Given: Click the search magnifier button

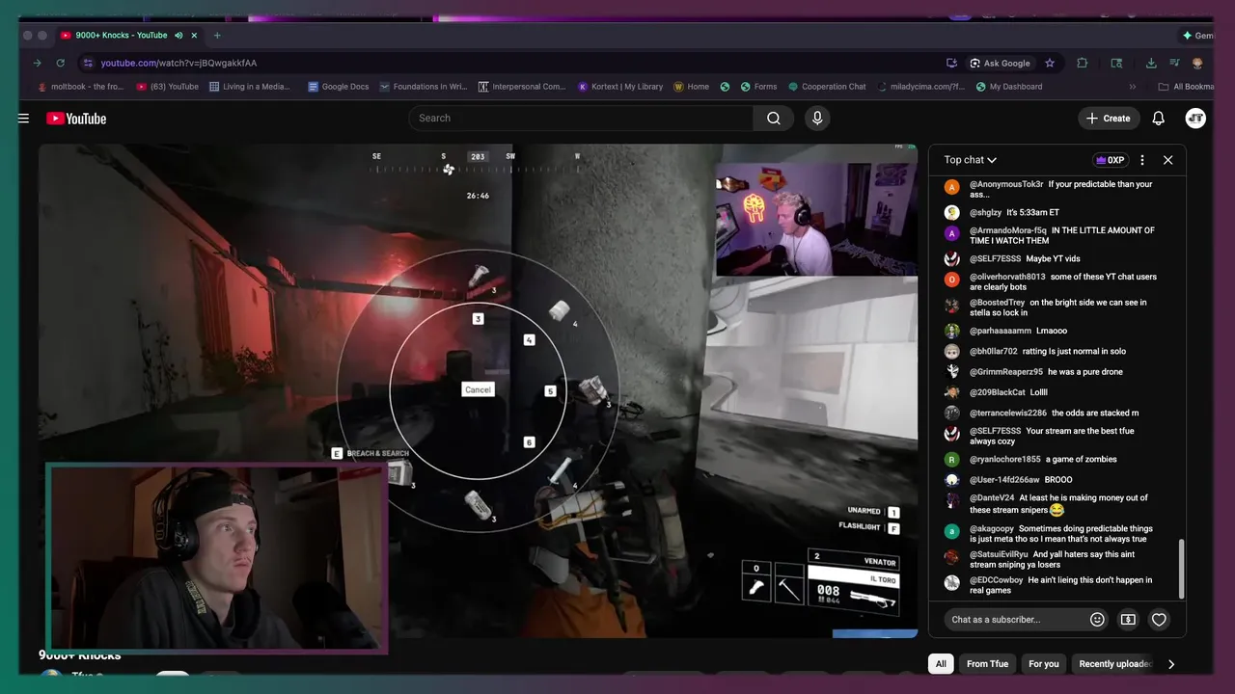Looking at the screenshot, I should 774,119.
